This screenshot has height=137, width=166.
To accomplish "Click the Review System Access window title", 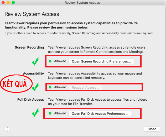I will pyautogui.click(x=82, y=3).
